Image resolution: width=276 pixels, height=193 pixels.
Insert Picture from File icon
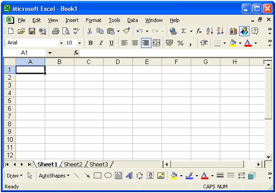tap(161, 176)
